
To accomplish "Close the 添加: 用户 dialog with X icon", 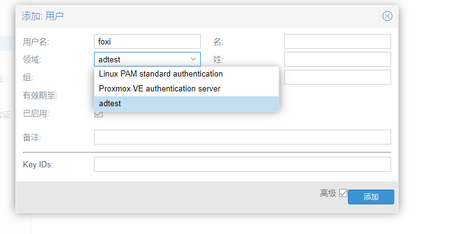I will click(x=387, y=16).
